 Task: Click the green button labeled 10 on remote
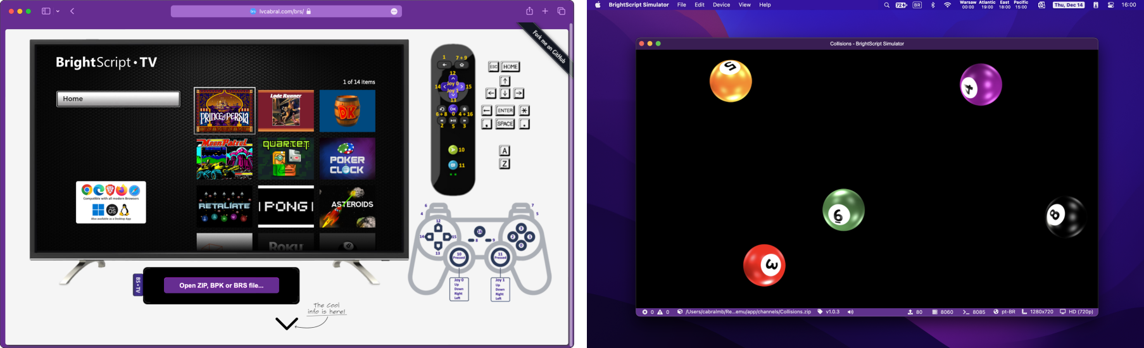pyautogui.click(x=453, y=150)
